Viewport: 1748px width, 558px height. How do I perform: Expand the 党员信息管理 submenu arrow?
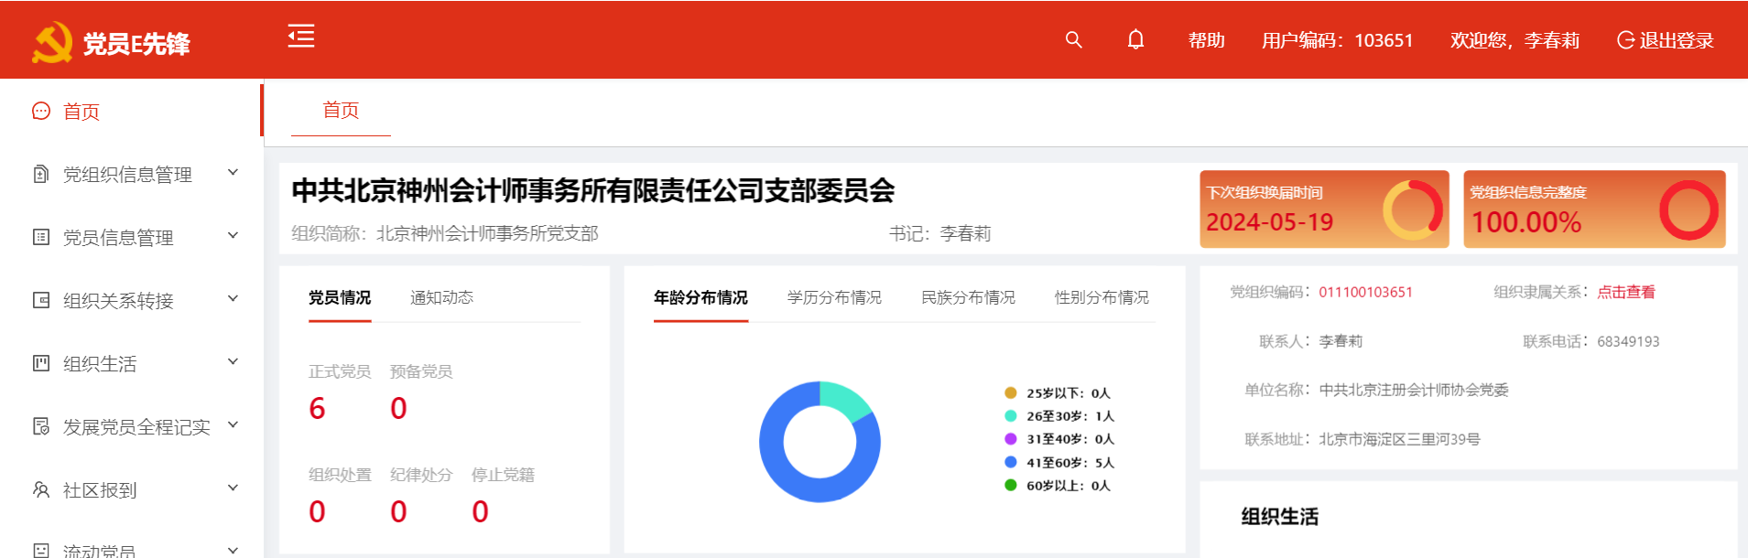(x=233, y=236)
